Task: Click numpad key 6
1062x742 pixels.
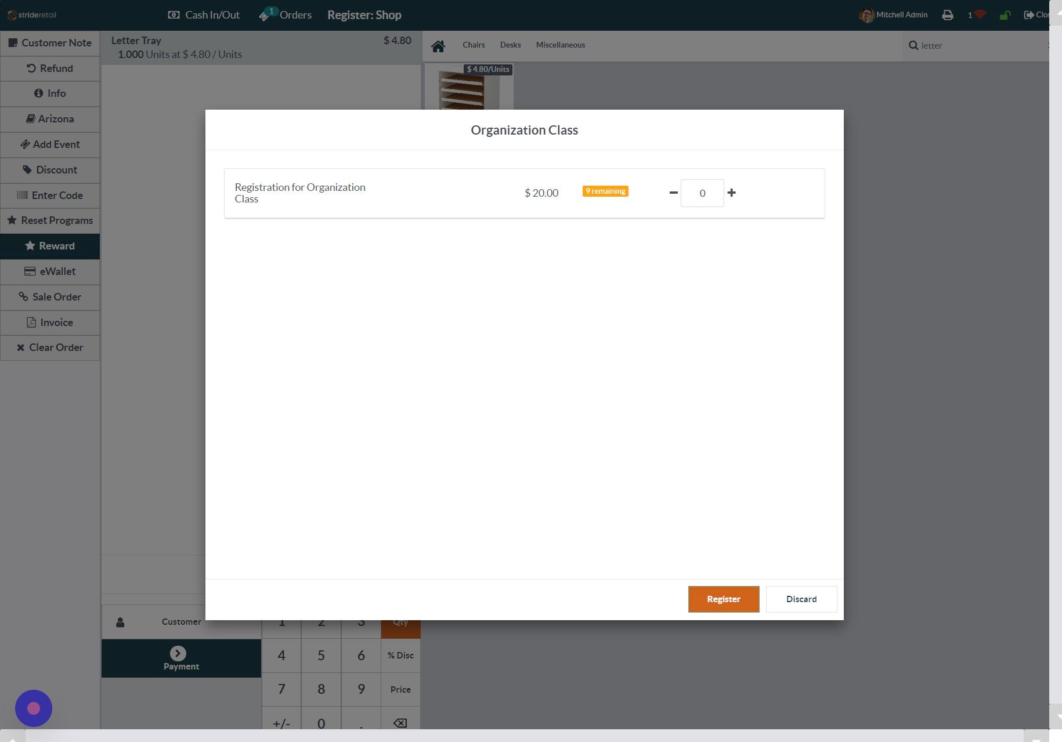Action: (x=361, y=656)
